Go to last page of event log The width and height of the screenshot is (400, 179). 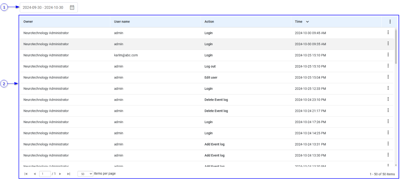pos(69,174)
